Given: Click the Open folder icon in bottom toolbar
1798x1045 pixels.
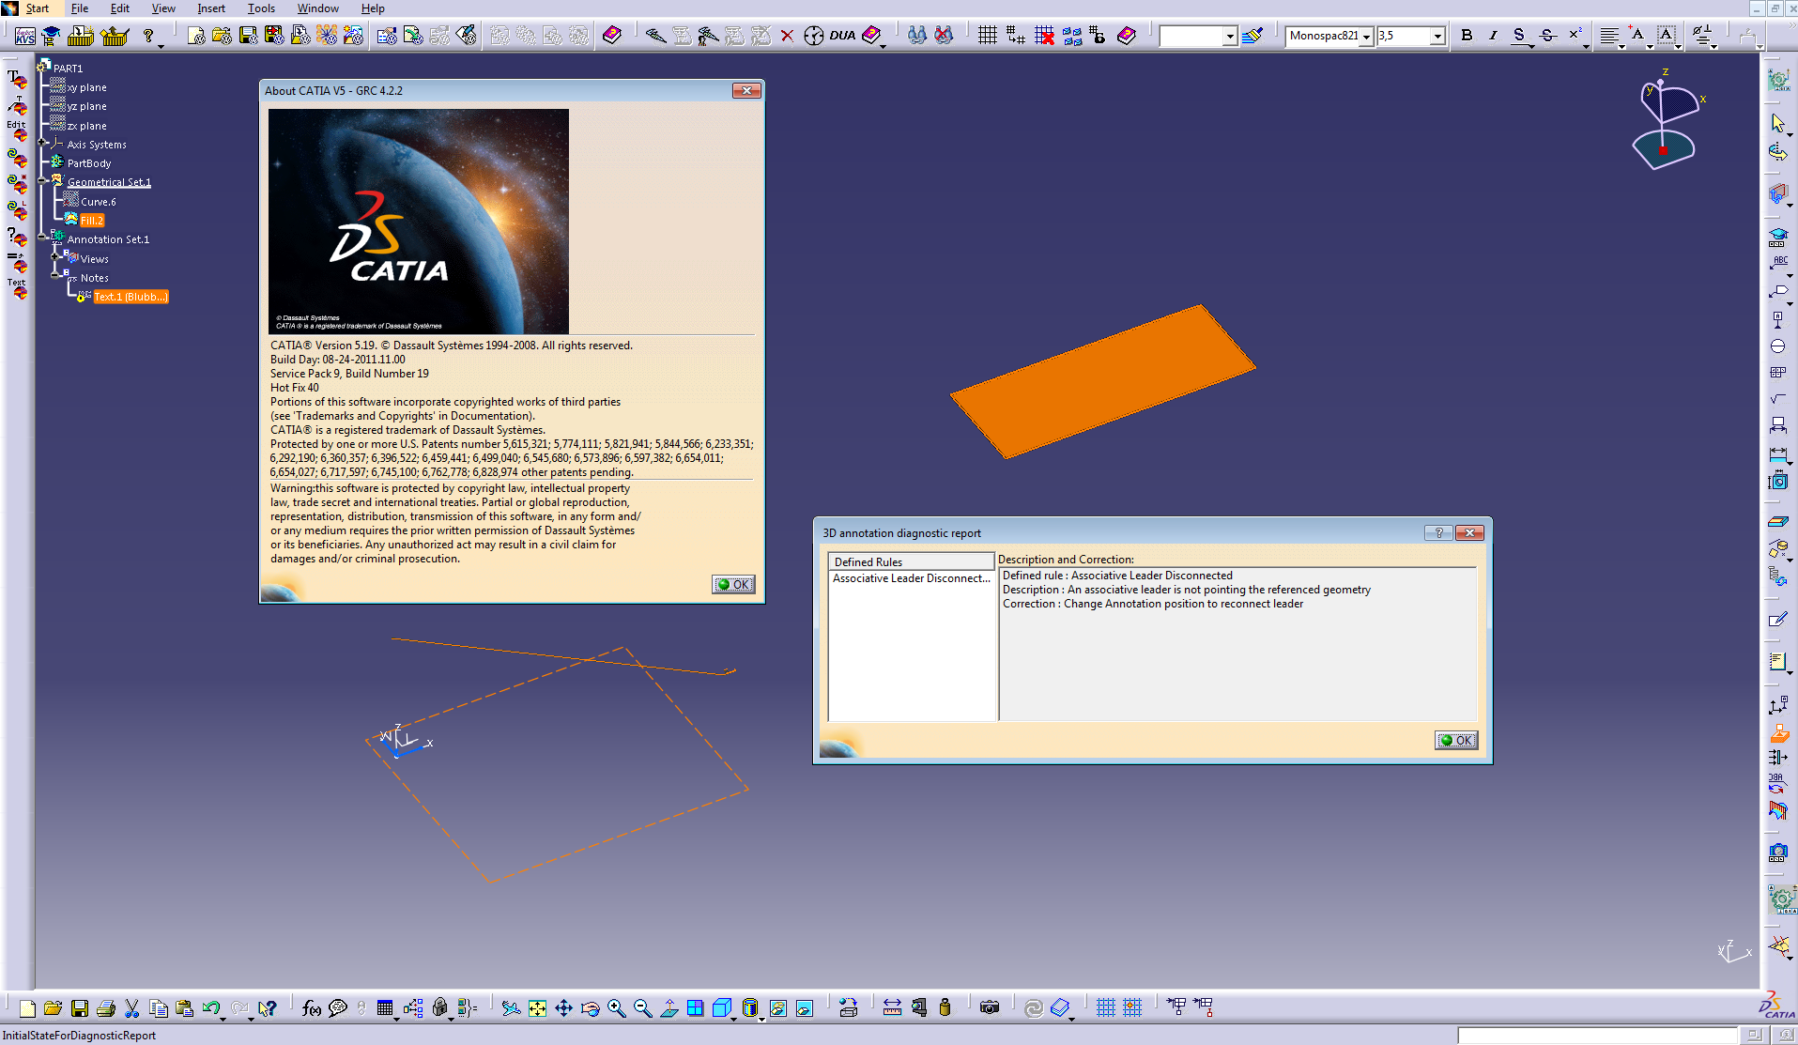Looking at the screenshot, I should (x=53, y=1007).
